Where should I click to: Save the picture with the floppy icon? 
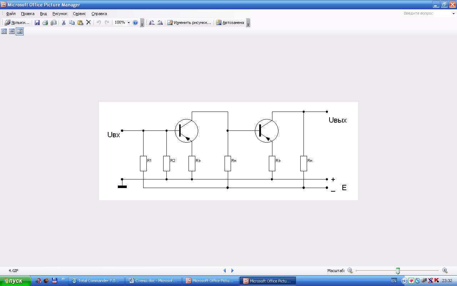click(37, 23)
